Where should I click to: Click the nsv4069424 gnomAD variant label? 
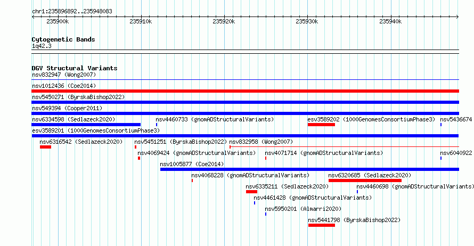(x=197, y=153)
